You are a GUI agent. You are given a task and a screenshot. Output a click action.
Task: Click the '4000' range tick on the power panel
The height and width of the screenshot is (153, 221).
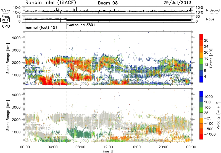[16, 38]
